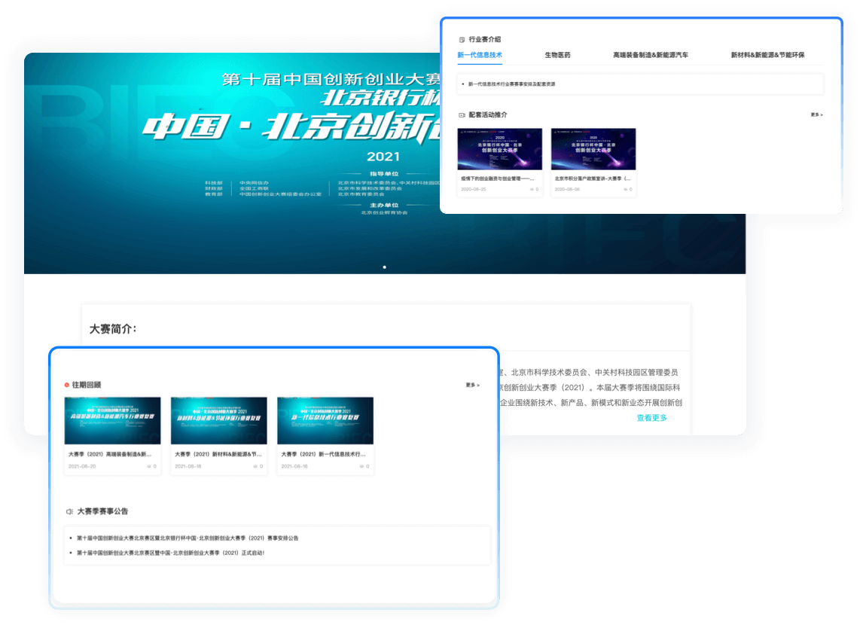
Task: Expand 更多 in the 配套活动推介 section
Action: [815, 114]
